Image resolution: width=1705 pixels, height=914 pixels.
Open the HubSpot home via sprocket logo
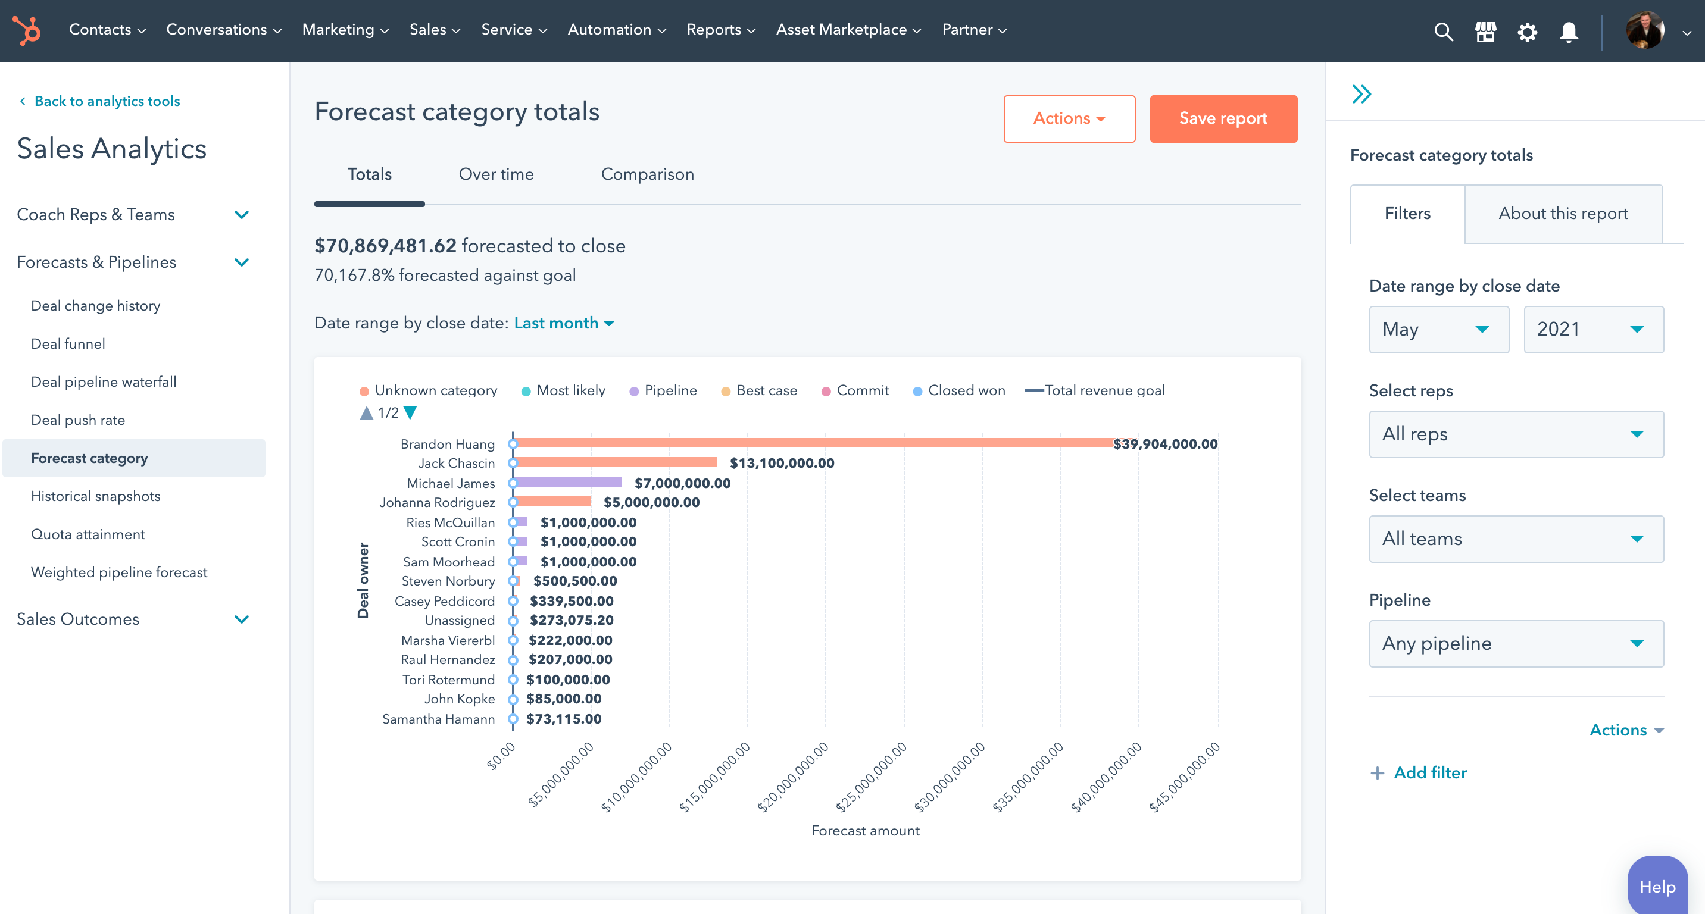[x=26, y=30]
